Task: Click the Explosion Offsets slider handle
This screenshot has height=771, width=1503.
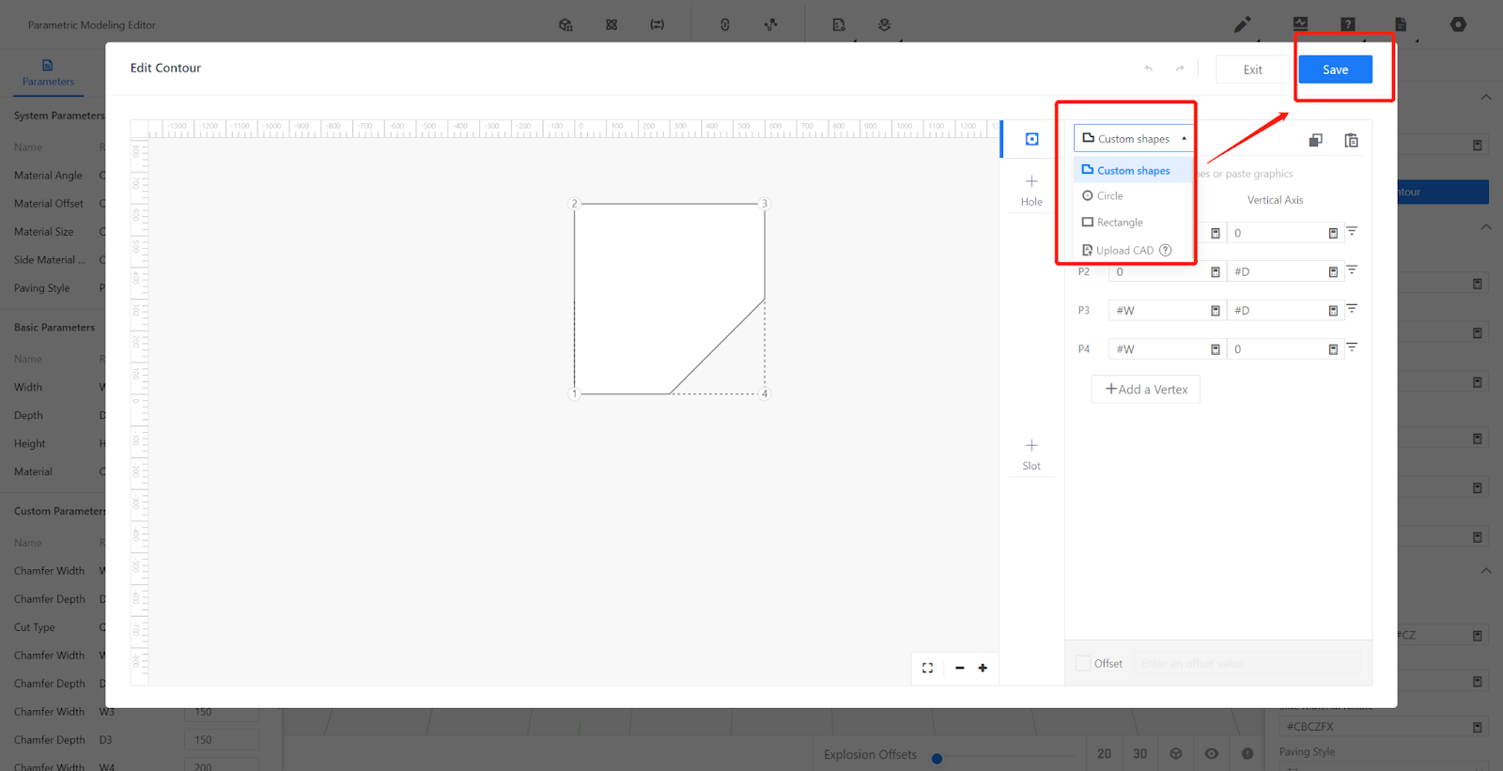Action: click(937, 758)
